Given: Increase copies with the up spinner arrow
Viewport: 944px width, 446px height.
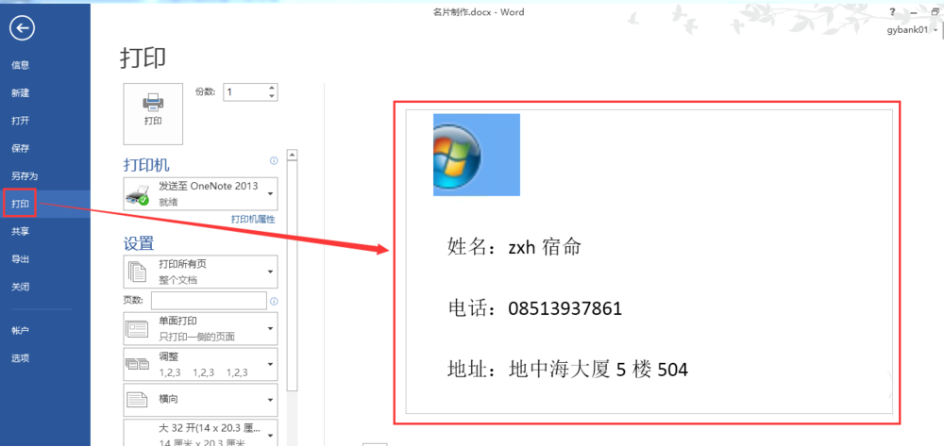Looking at the screenshot, I should point(272,89).
